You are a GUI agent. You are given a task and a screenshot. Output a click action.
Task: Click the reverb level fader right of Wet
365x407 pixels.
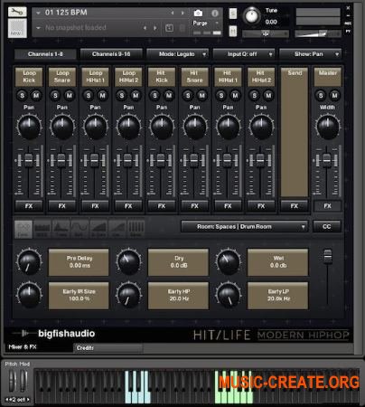[327, 257]
